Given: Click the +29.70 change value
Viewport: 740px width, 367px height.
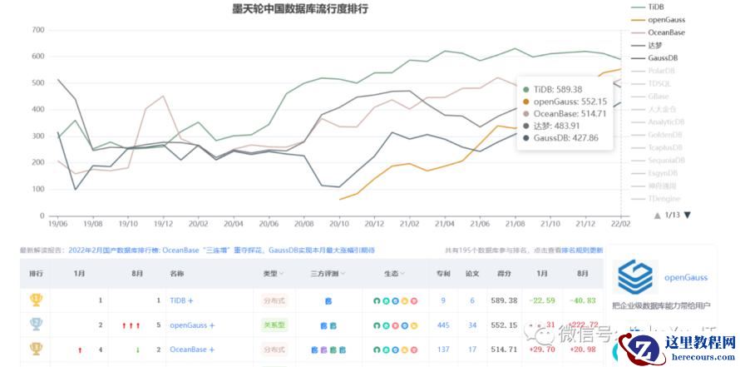Looking at the screenshot, I should (x=542, y=350).
